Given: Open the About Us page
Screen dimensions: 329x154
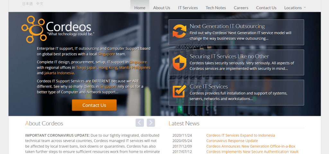Looking at the screenshot, I should pyautogui.click(x=162, y=8).
